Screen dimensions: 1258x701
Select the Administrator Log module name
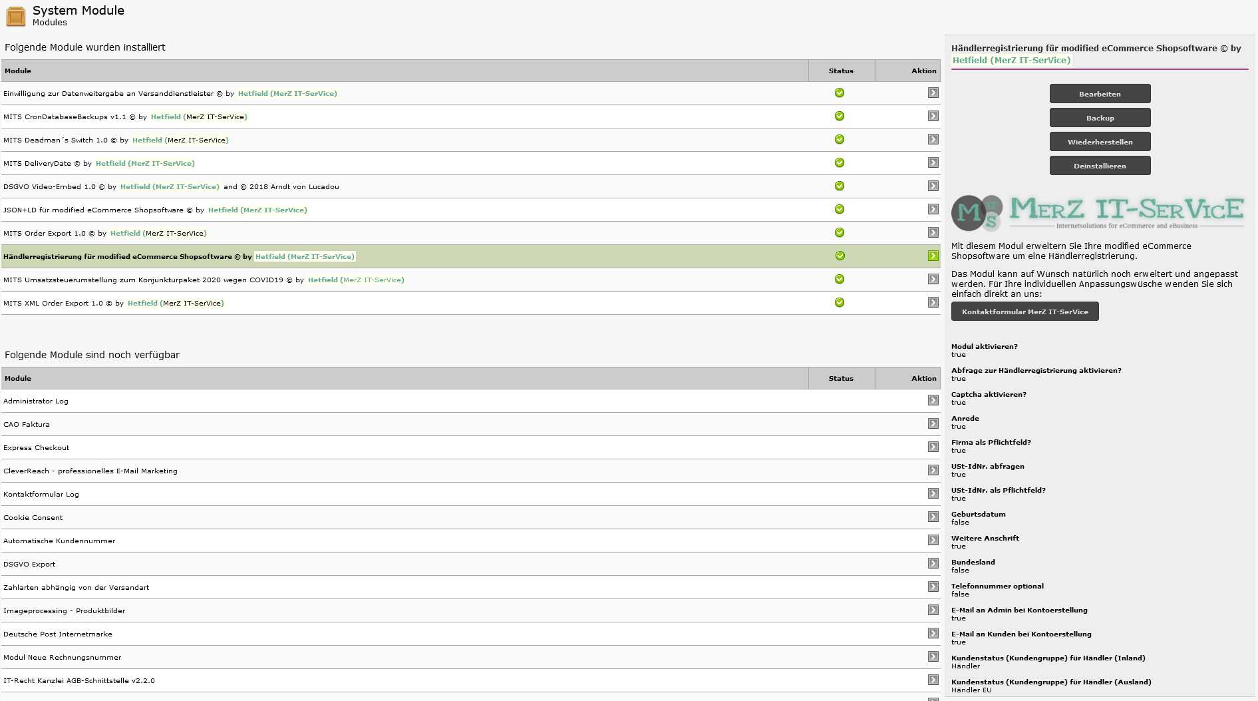point(36,401)
